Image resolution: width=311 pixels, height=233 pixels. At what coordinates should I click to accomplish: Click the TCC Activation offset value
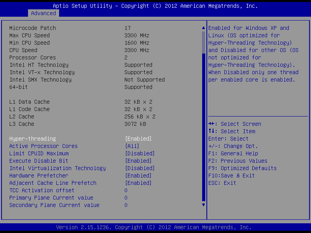point(126,190)
